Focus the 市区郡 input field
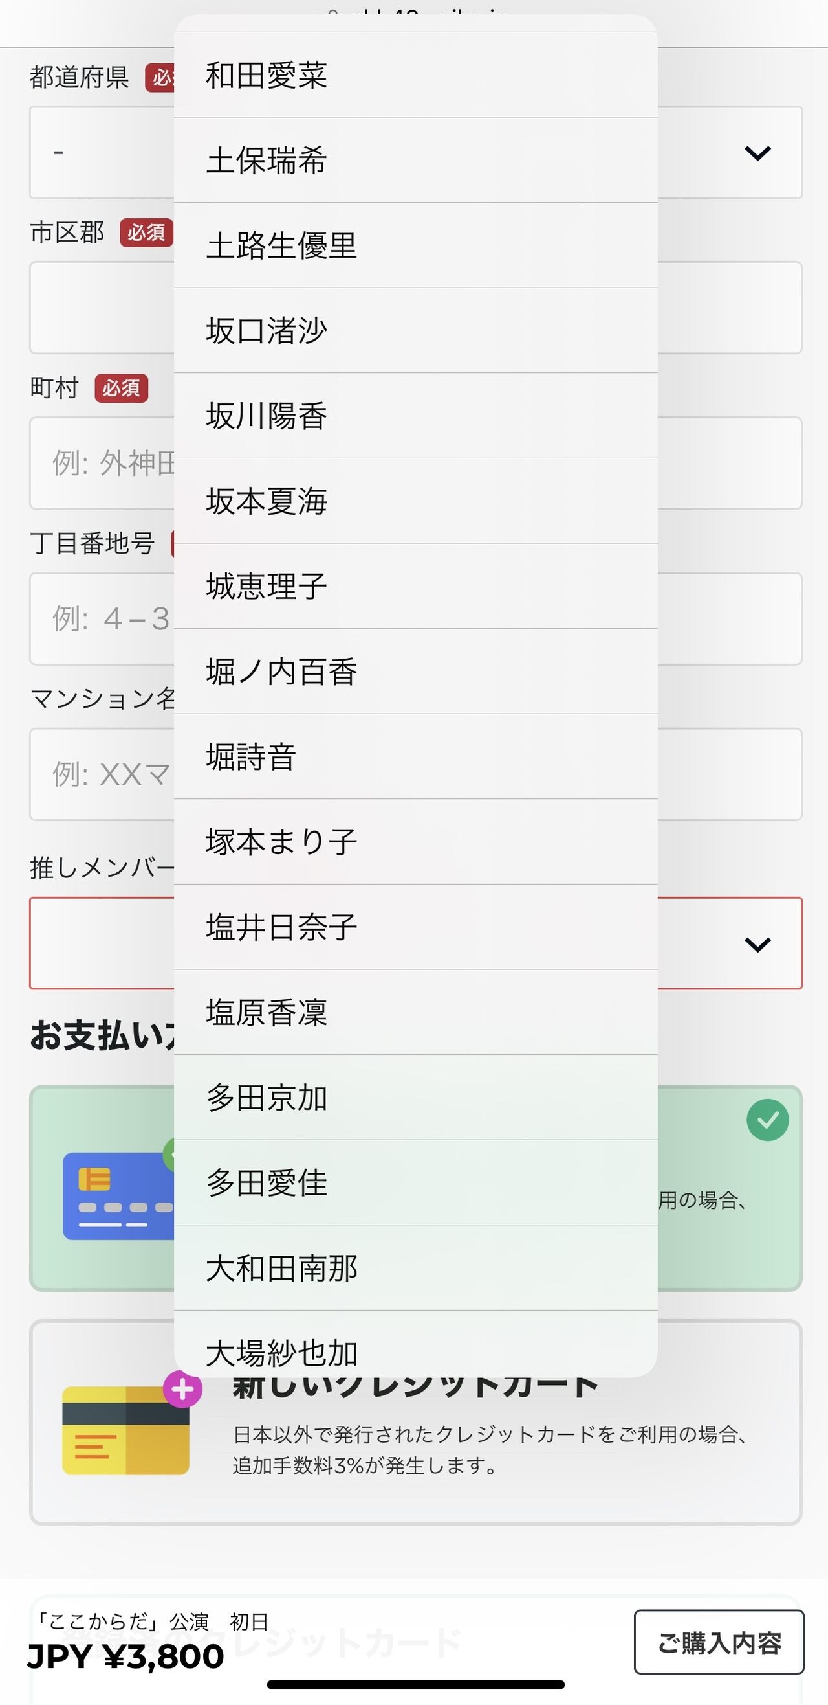This screenshot has width=828, height=1705. tap(728, 308)
